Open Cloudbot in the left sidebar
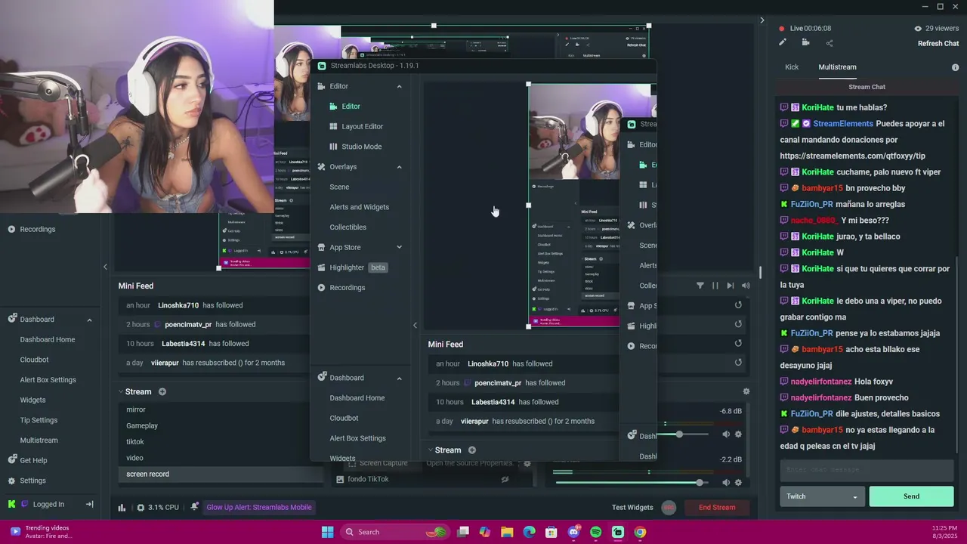Screen dimensions: 967x544 tap(34, 360)
